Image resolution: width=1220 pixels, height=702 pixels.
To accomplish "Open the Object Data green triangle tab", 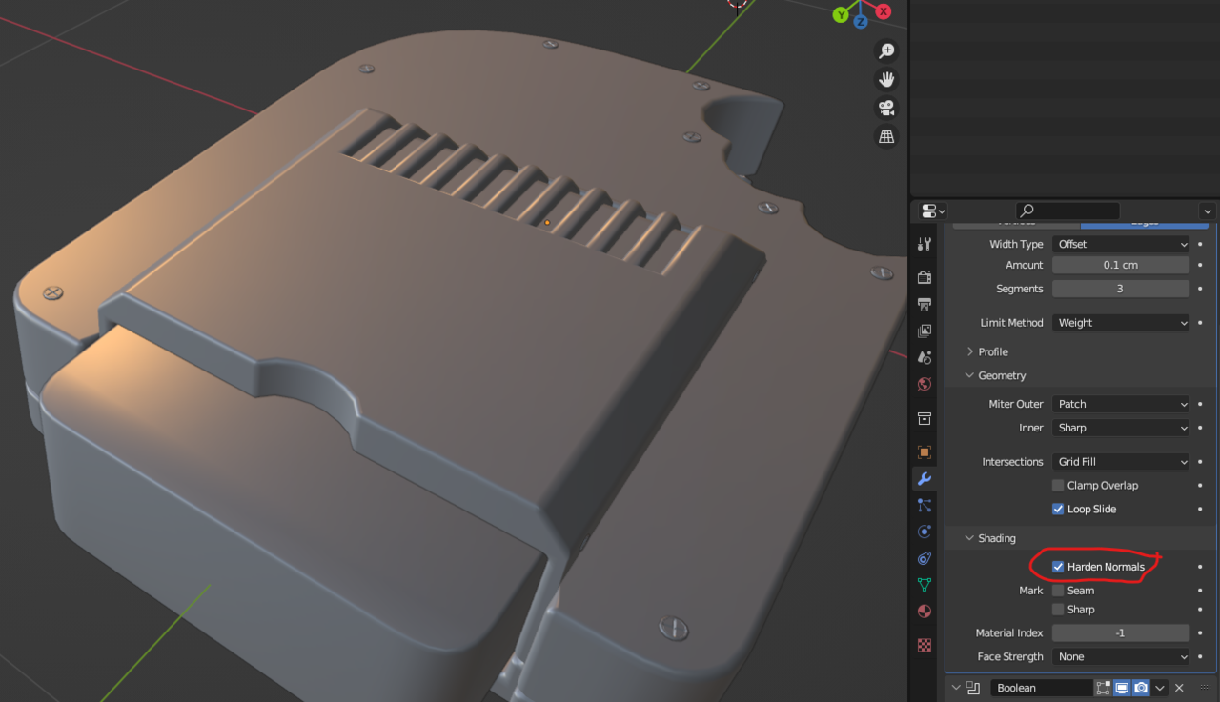I will 924,584.
